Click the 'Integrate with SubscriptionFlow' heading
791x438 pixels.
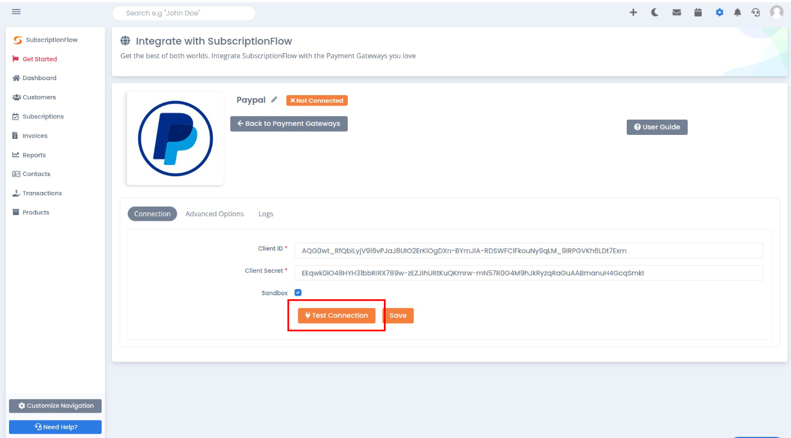[x=214, y=41]
